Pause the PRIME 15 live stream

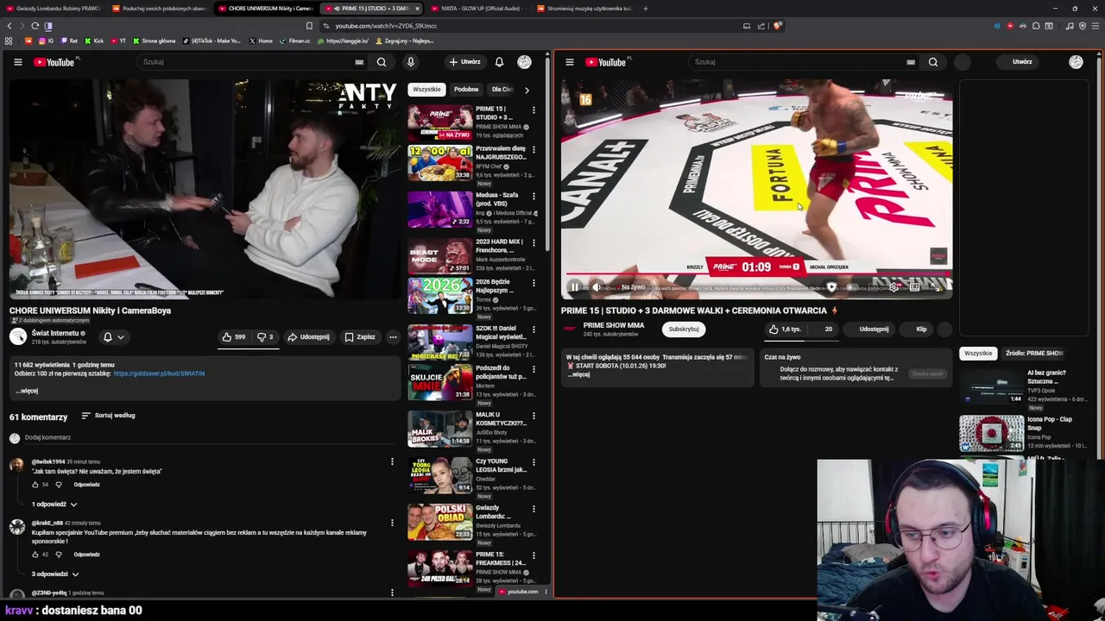(574, 287)
